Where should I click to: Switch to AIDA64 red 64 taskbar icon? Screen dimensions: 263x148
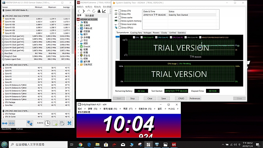click(174, 144)
